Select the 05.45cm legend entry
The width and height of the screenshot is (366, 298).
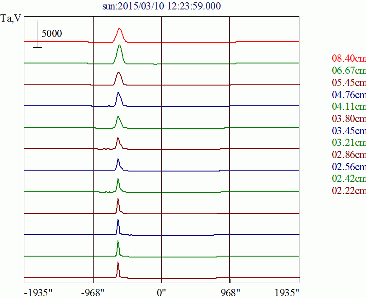[x=349, y=82]
